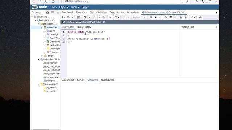This screenshot has width=232, height=130.
Task: Collapse the Tablespaces (2) node
Action: (39, 84)
